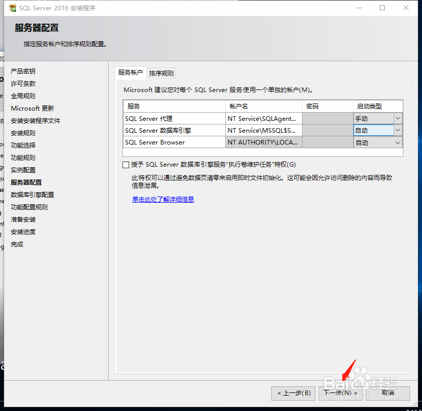
Task: Select 产品密钥 step in the sidebar
Action: [23, 72]
